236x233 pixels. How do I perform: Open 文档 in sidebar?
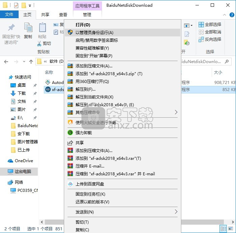click(21, 101)
